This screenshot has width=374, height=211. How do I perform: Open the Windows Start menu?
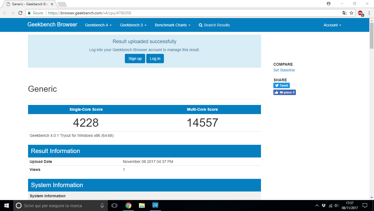tap(7, 206)
